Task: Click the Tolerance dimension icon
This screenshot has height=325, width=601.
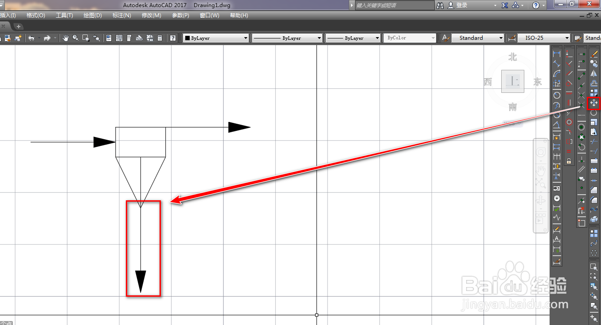Action: 557,188
